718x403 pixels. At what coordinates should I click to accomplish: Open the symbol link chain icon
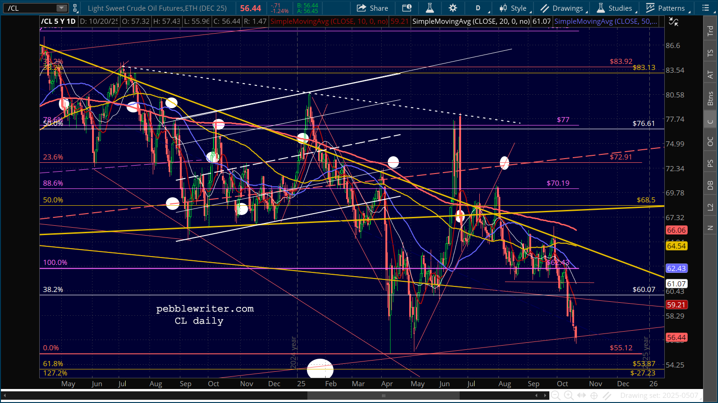[76, 8]
